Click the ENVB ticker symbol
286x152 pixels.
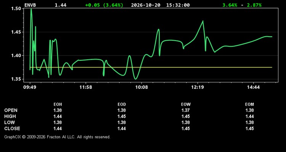click(30, 5)
